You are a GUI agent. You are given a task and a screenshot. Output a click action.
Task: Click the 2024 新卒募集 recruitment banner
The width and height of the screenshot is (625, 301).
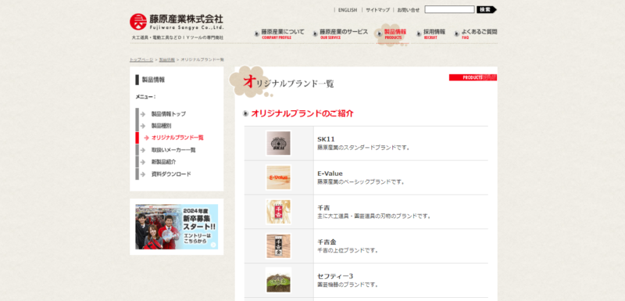coord(177,227)
